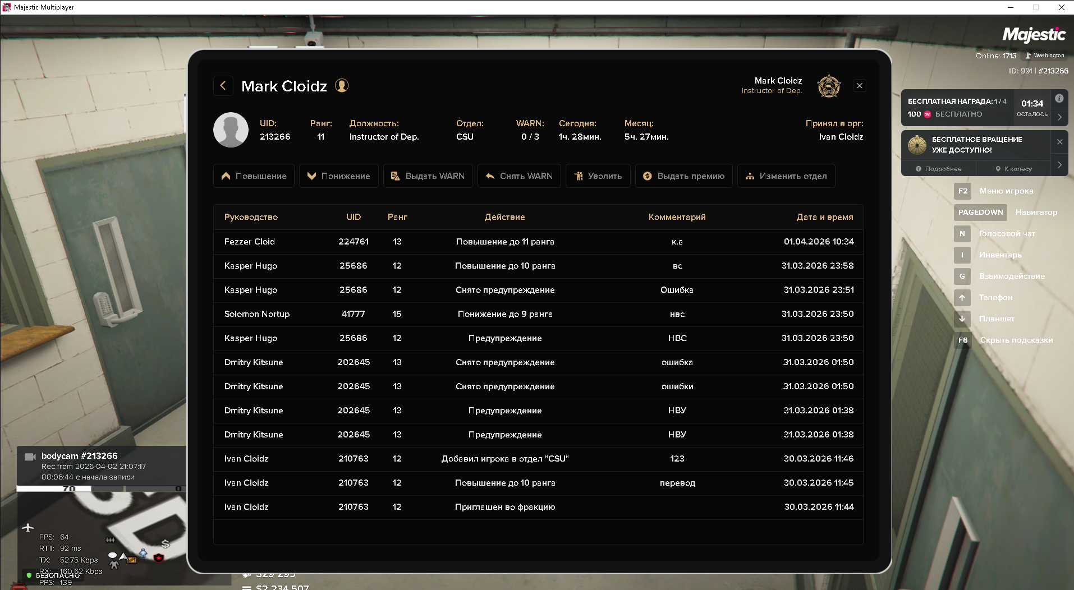Click the N key hint for Голосовой чат

[962, 234]
